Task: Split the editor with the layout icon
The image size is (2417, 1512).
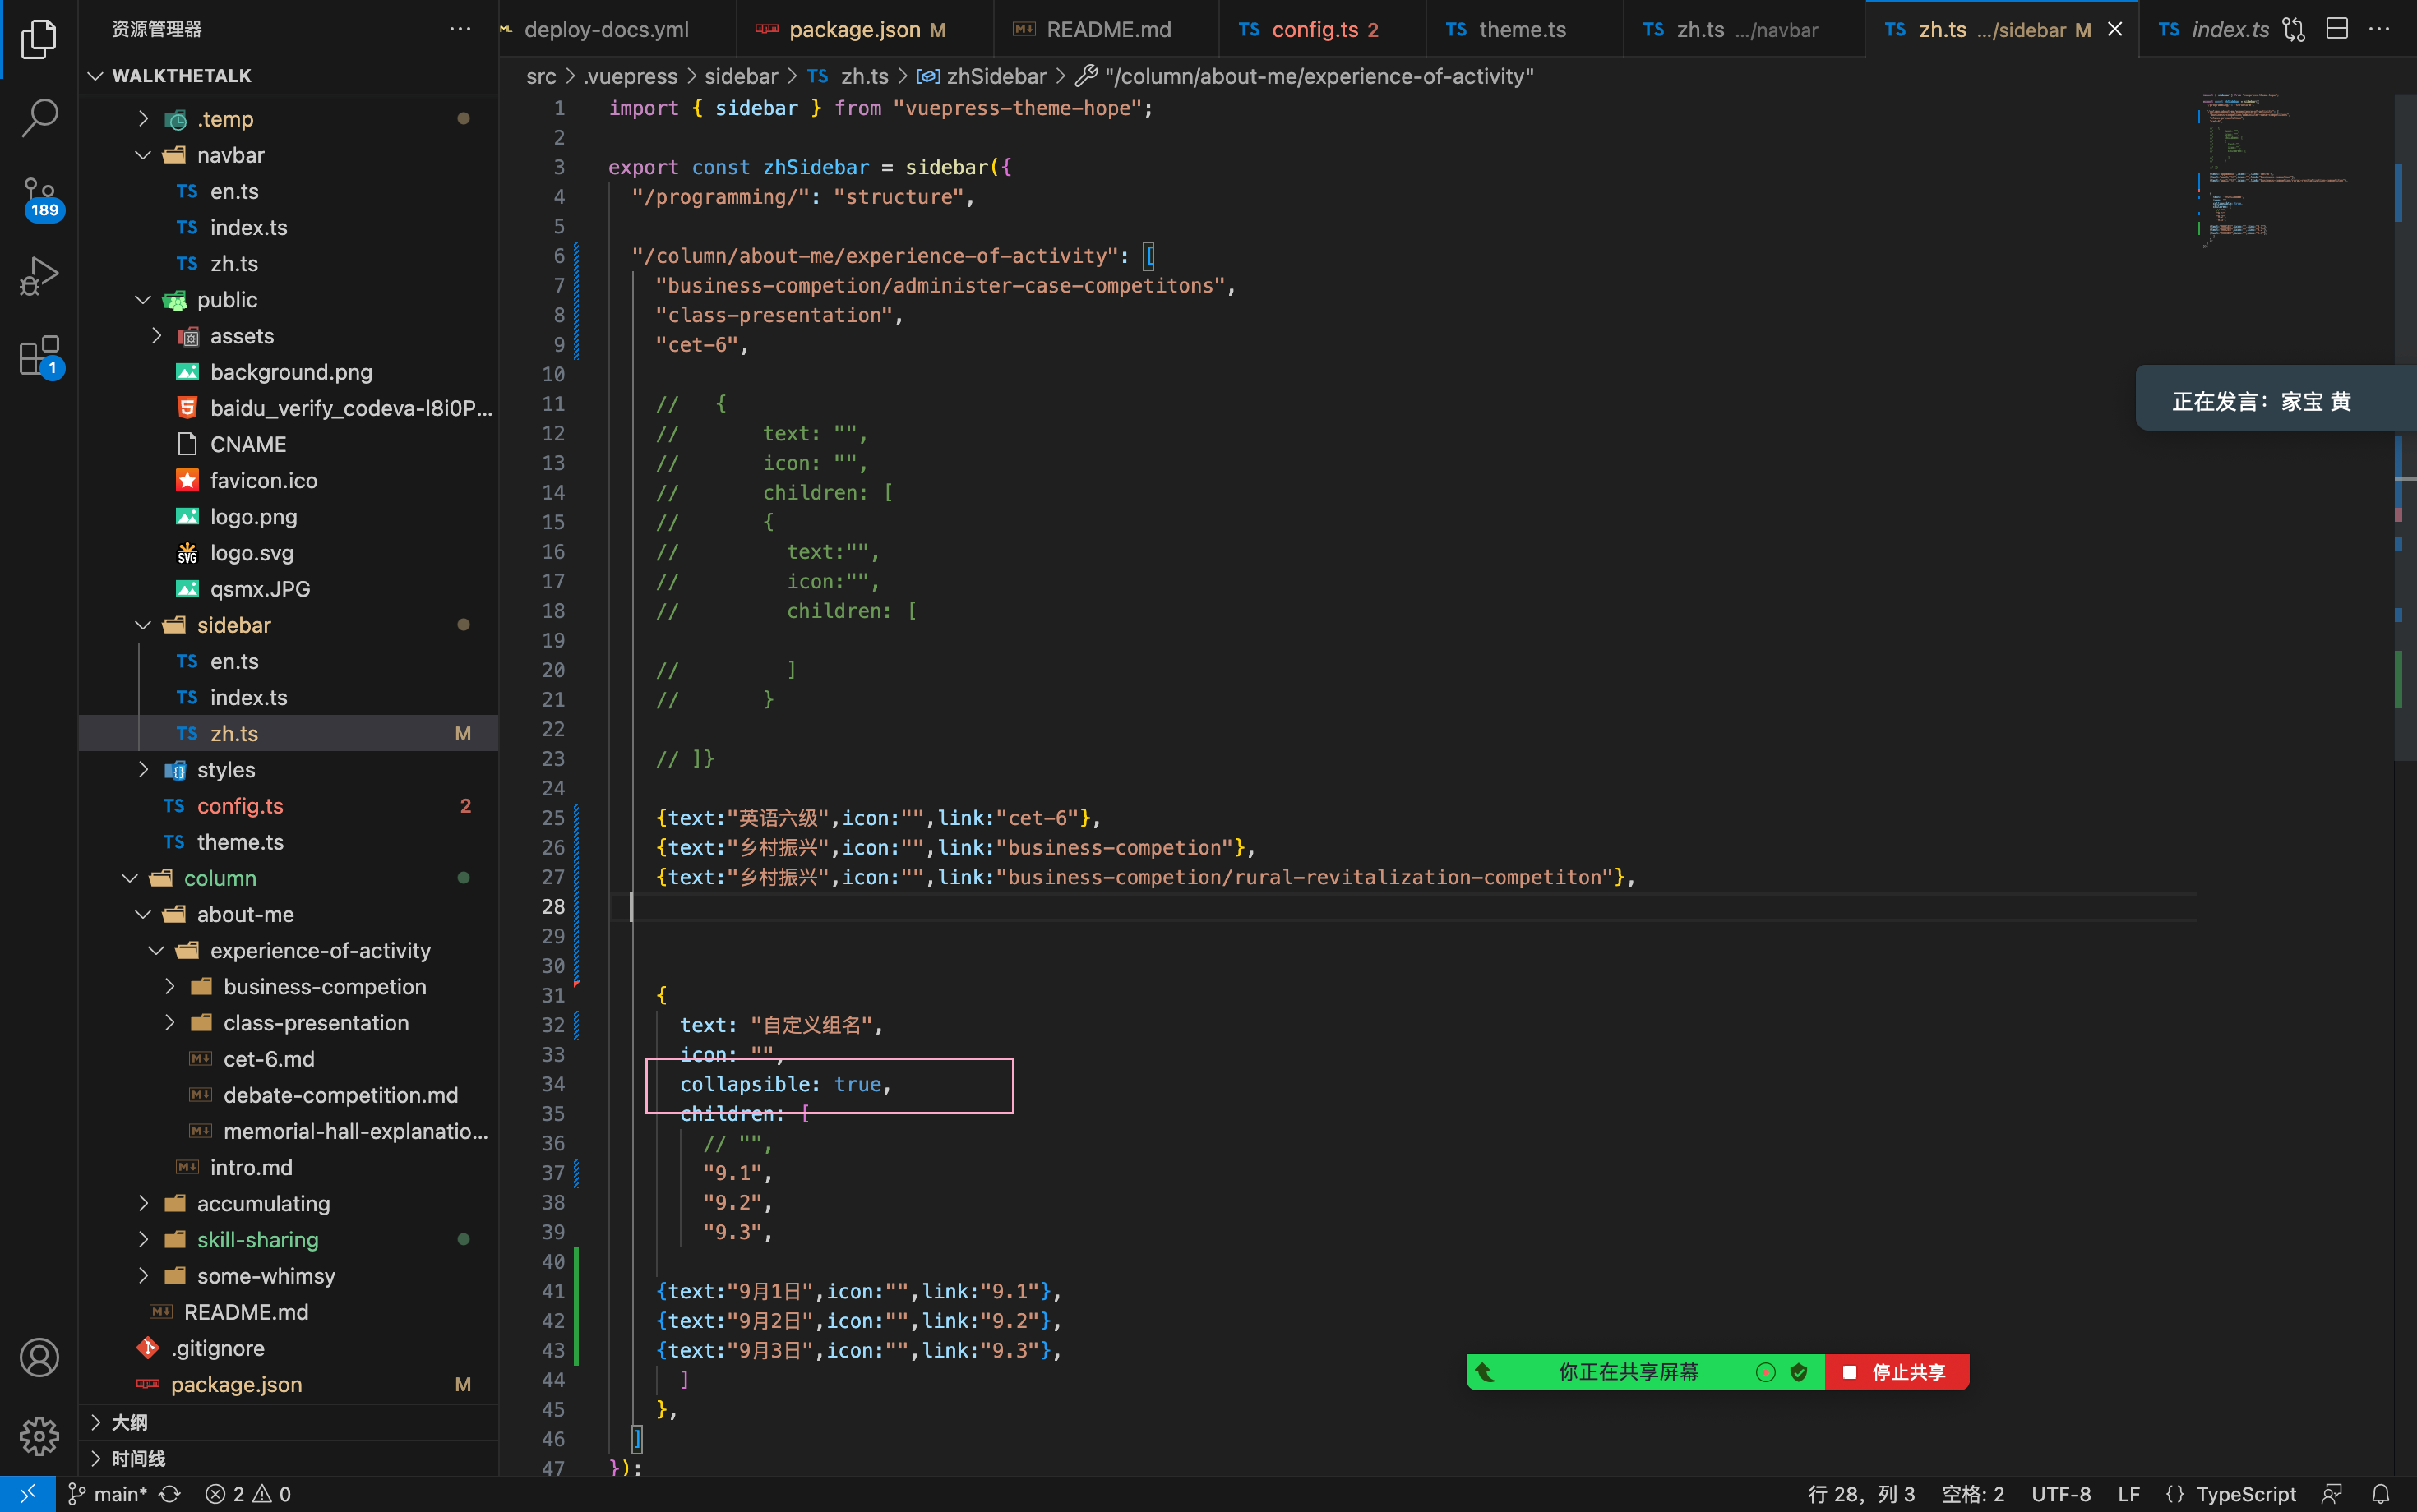Action: (2337, 29)
